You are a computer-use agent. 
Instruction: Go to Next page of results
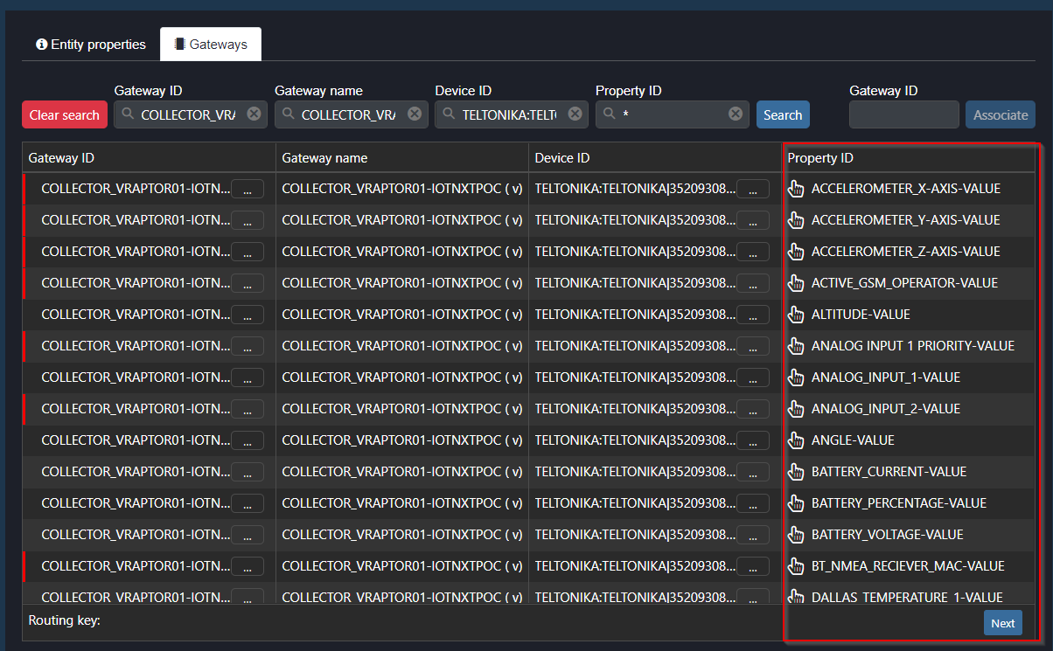(x=1002, y=623)
